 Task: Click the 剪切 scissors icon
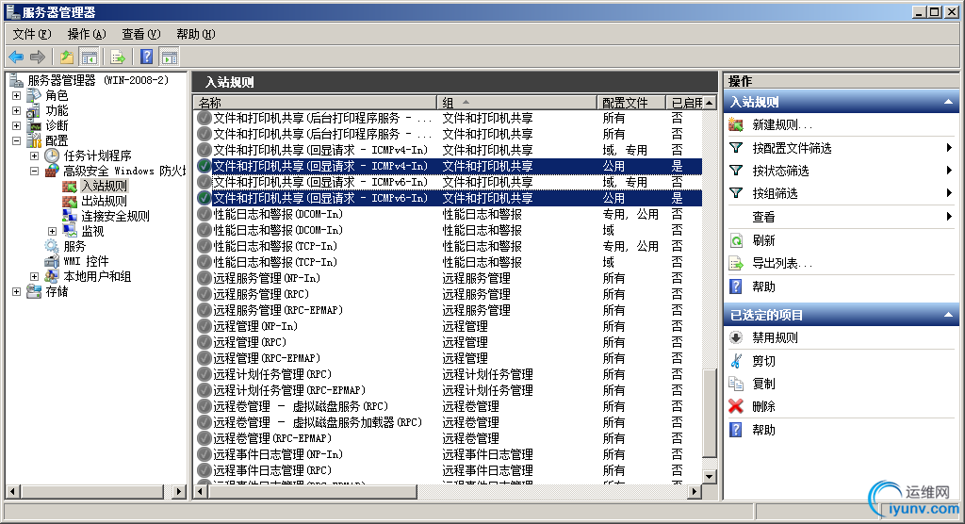point(736,361)
